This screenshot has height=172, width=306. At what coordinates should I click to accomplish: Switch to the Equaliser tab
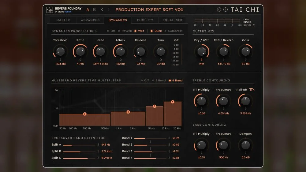[x=172, y=20]
